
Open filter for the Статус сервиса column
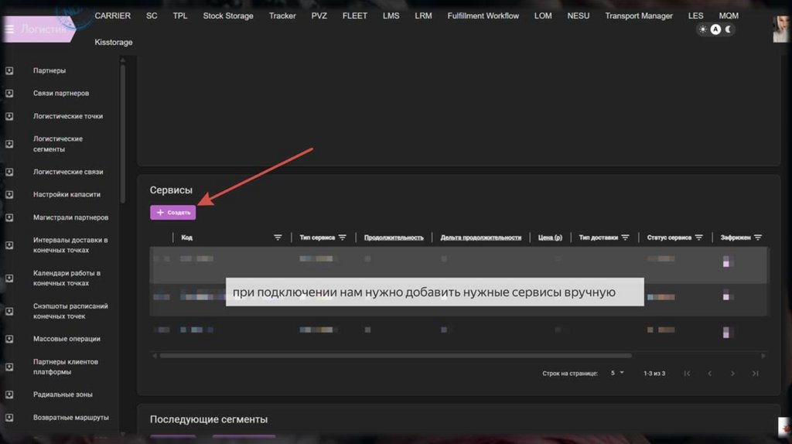tap(699, 237)
